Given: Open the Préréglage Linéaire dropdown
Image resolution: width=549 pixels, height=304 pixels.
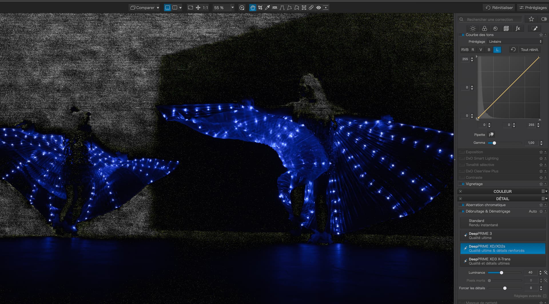Looking at the screenshot, I should [515, 42].
